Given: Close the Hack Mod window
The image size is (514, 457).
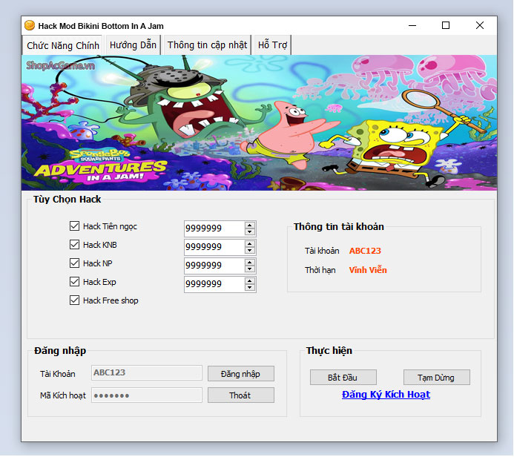Looking at the screenshot, I should [480, 25].
